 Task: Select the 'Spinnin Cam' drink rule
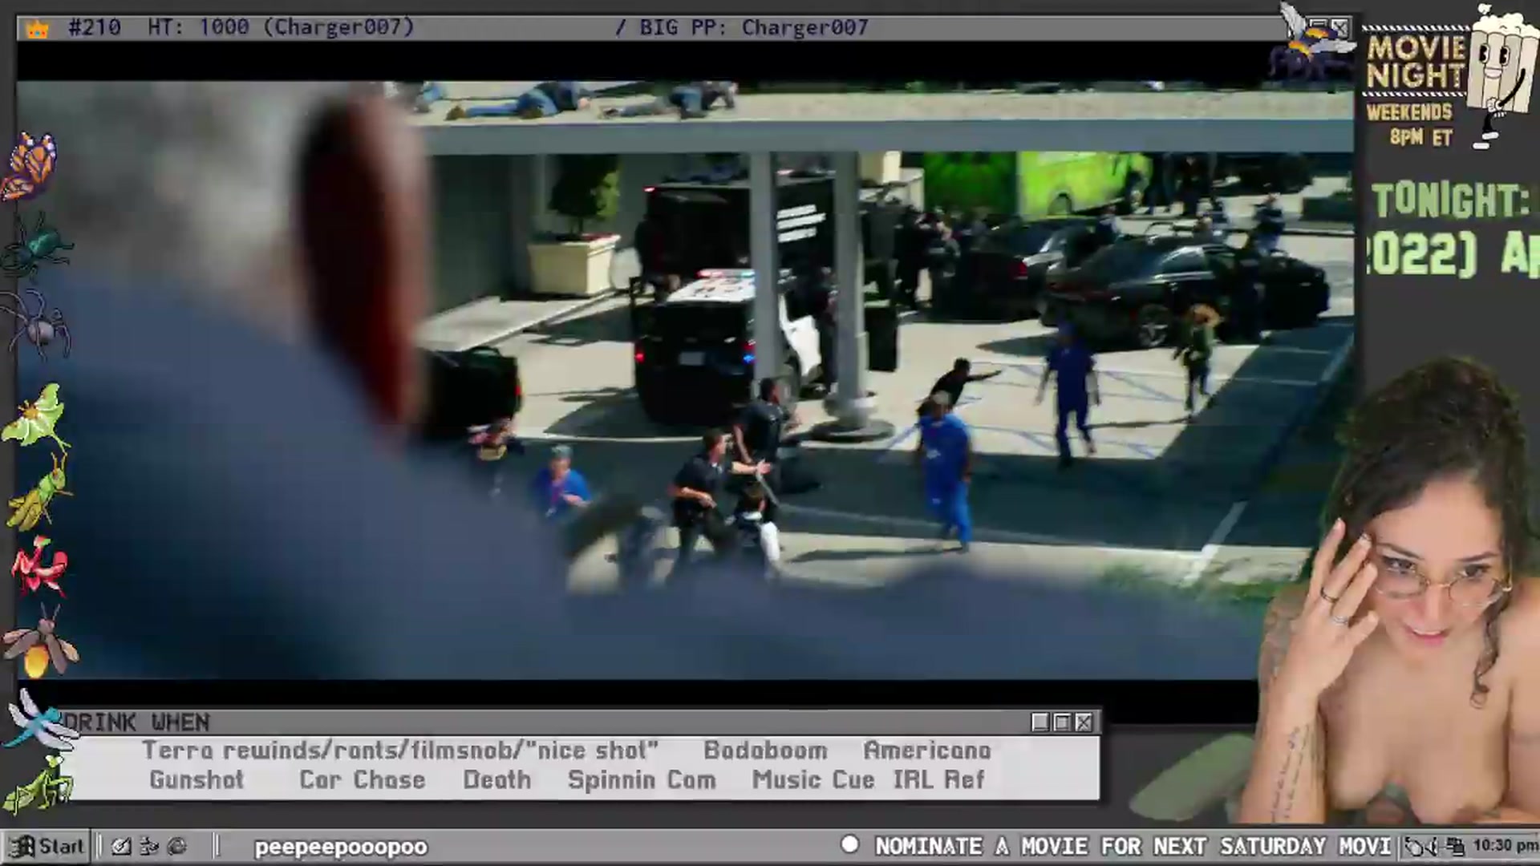click(x=642, y=780)
